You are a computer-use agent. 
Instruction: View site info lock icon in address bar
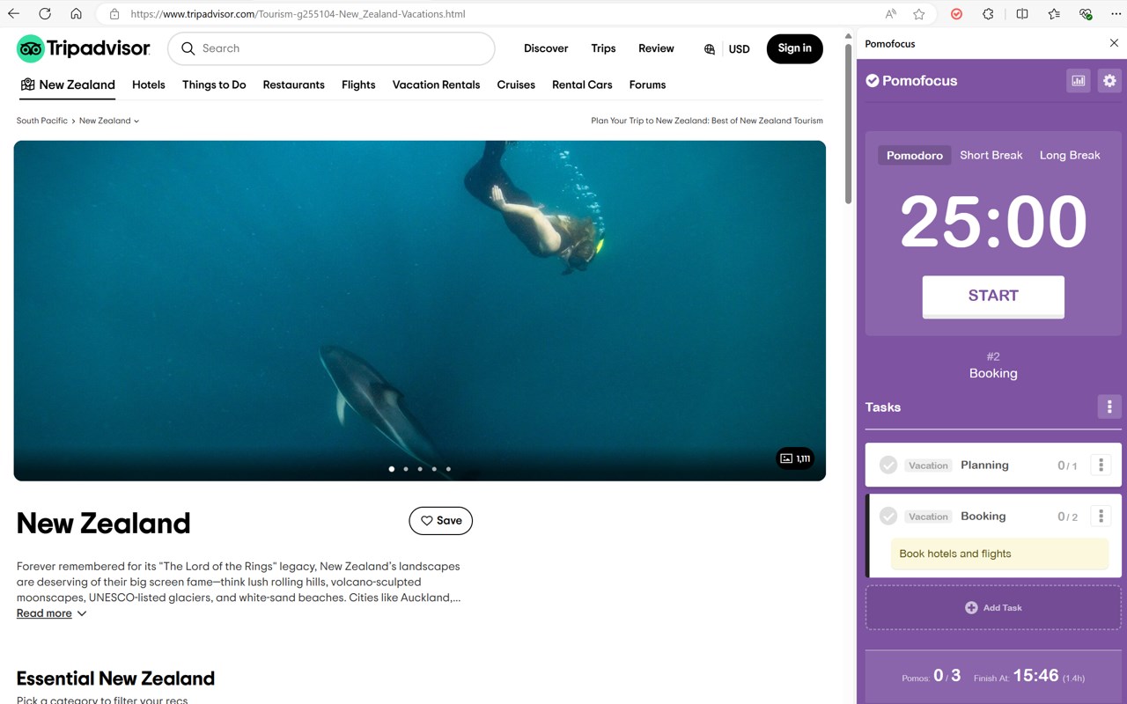(x=114, y=14)
